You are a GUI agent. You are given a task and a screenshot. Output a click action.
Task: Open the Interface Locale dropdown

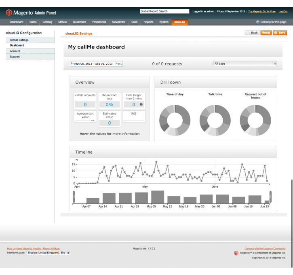pyautogui.click(x=48, y=253)
